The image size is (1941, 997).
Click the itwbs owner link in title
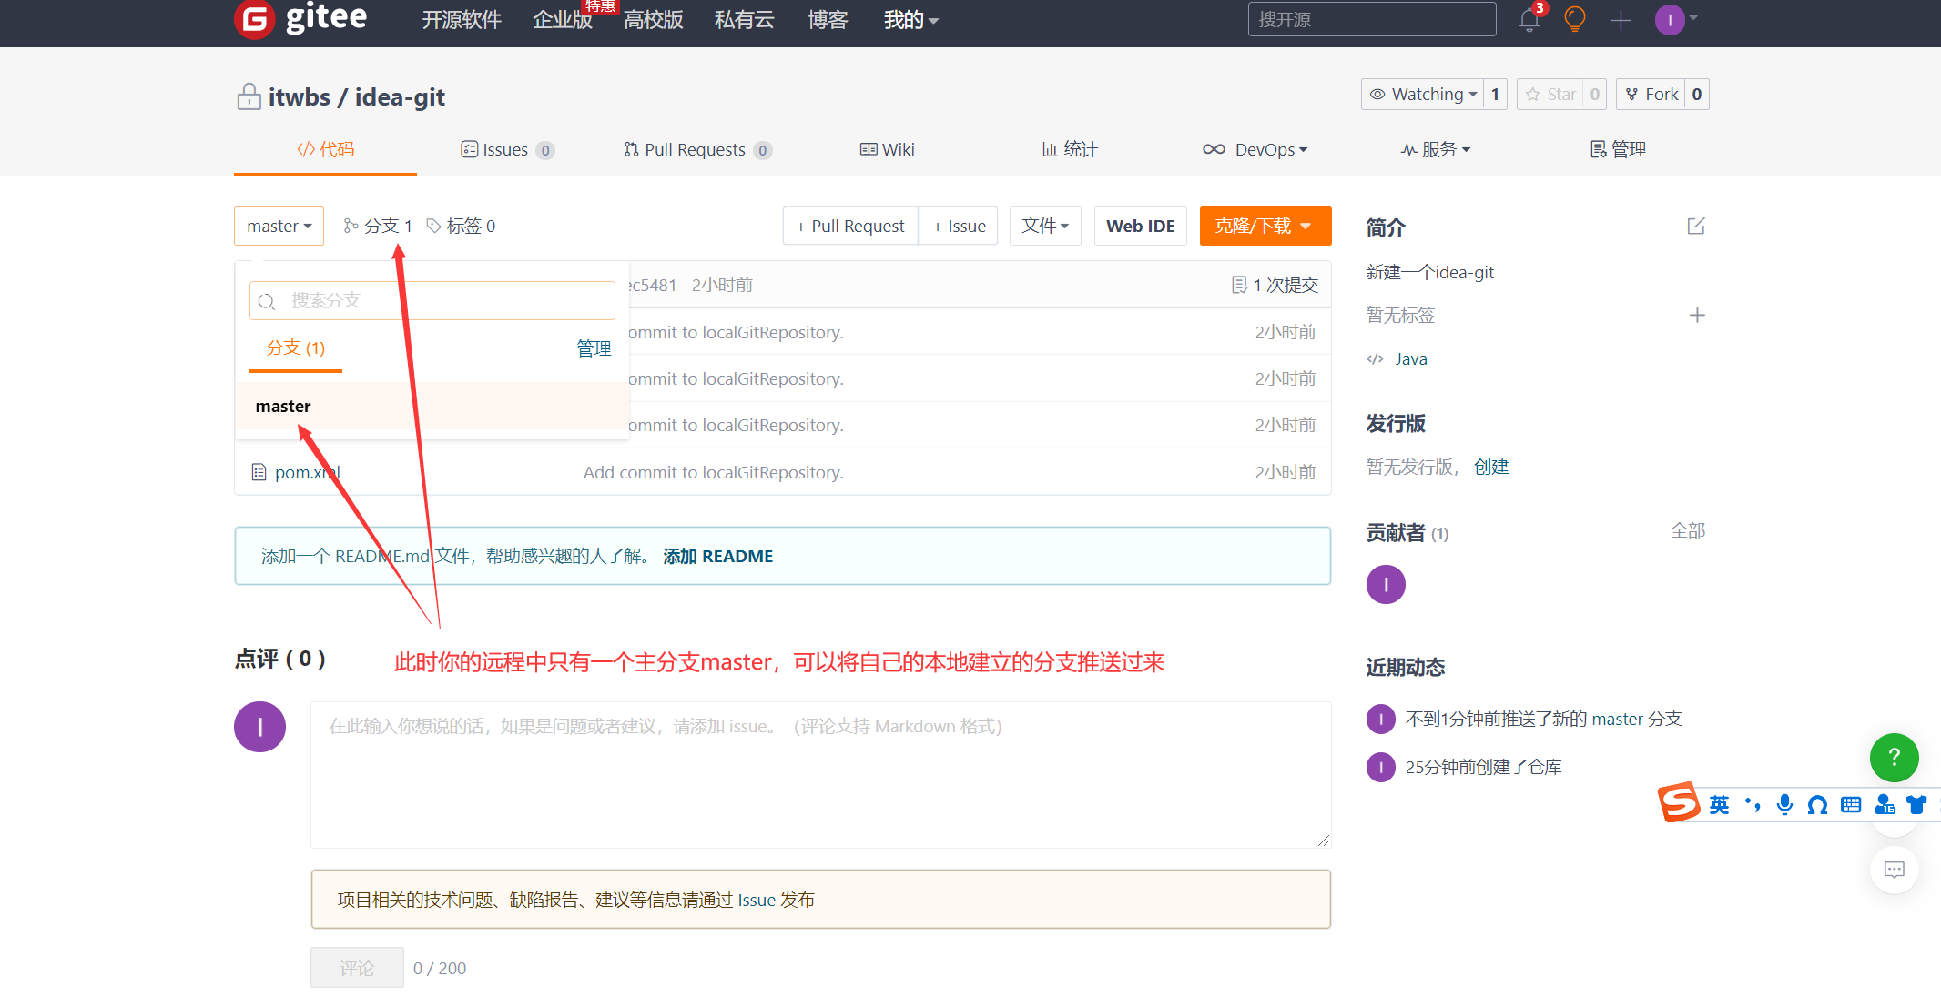(x=299, y=97)
